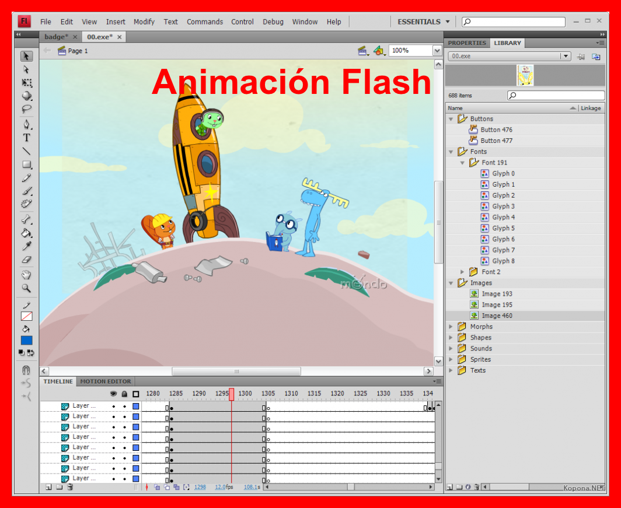This screenshot has height=508, width=621.
Task: Toggle outline view for all layers
Action: pyautogui.click(x=135, y=394)
